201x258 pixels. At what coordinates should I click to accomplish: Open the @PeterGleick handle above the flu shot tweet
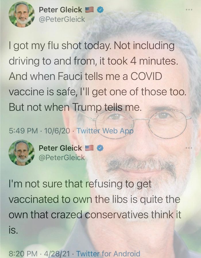click(x=62, y=19)
